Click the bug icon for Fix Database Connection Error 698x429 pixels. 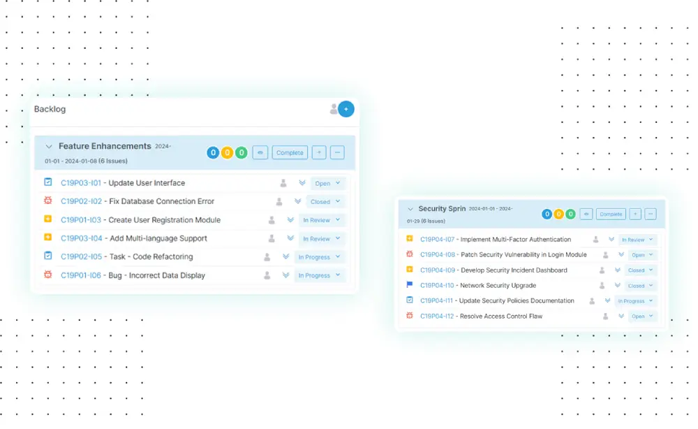[x=48, y=201]
